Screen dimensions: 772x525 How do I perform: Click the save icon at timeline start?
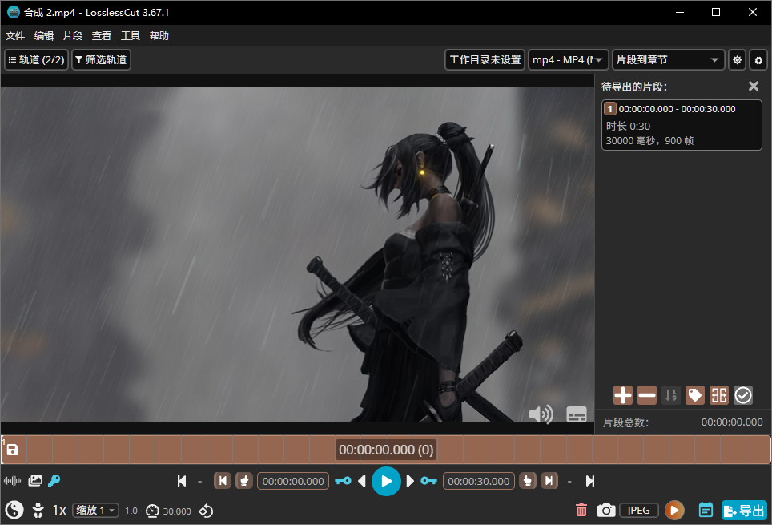pyautogui.click(x=12, y=450)
